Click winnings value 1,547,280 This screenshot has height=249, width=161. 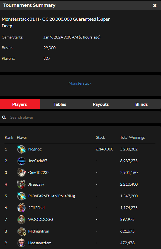click(x=129, y=196)
